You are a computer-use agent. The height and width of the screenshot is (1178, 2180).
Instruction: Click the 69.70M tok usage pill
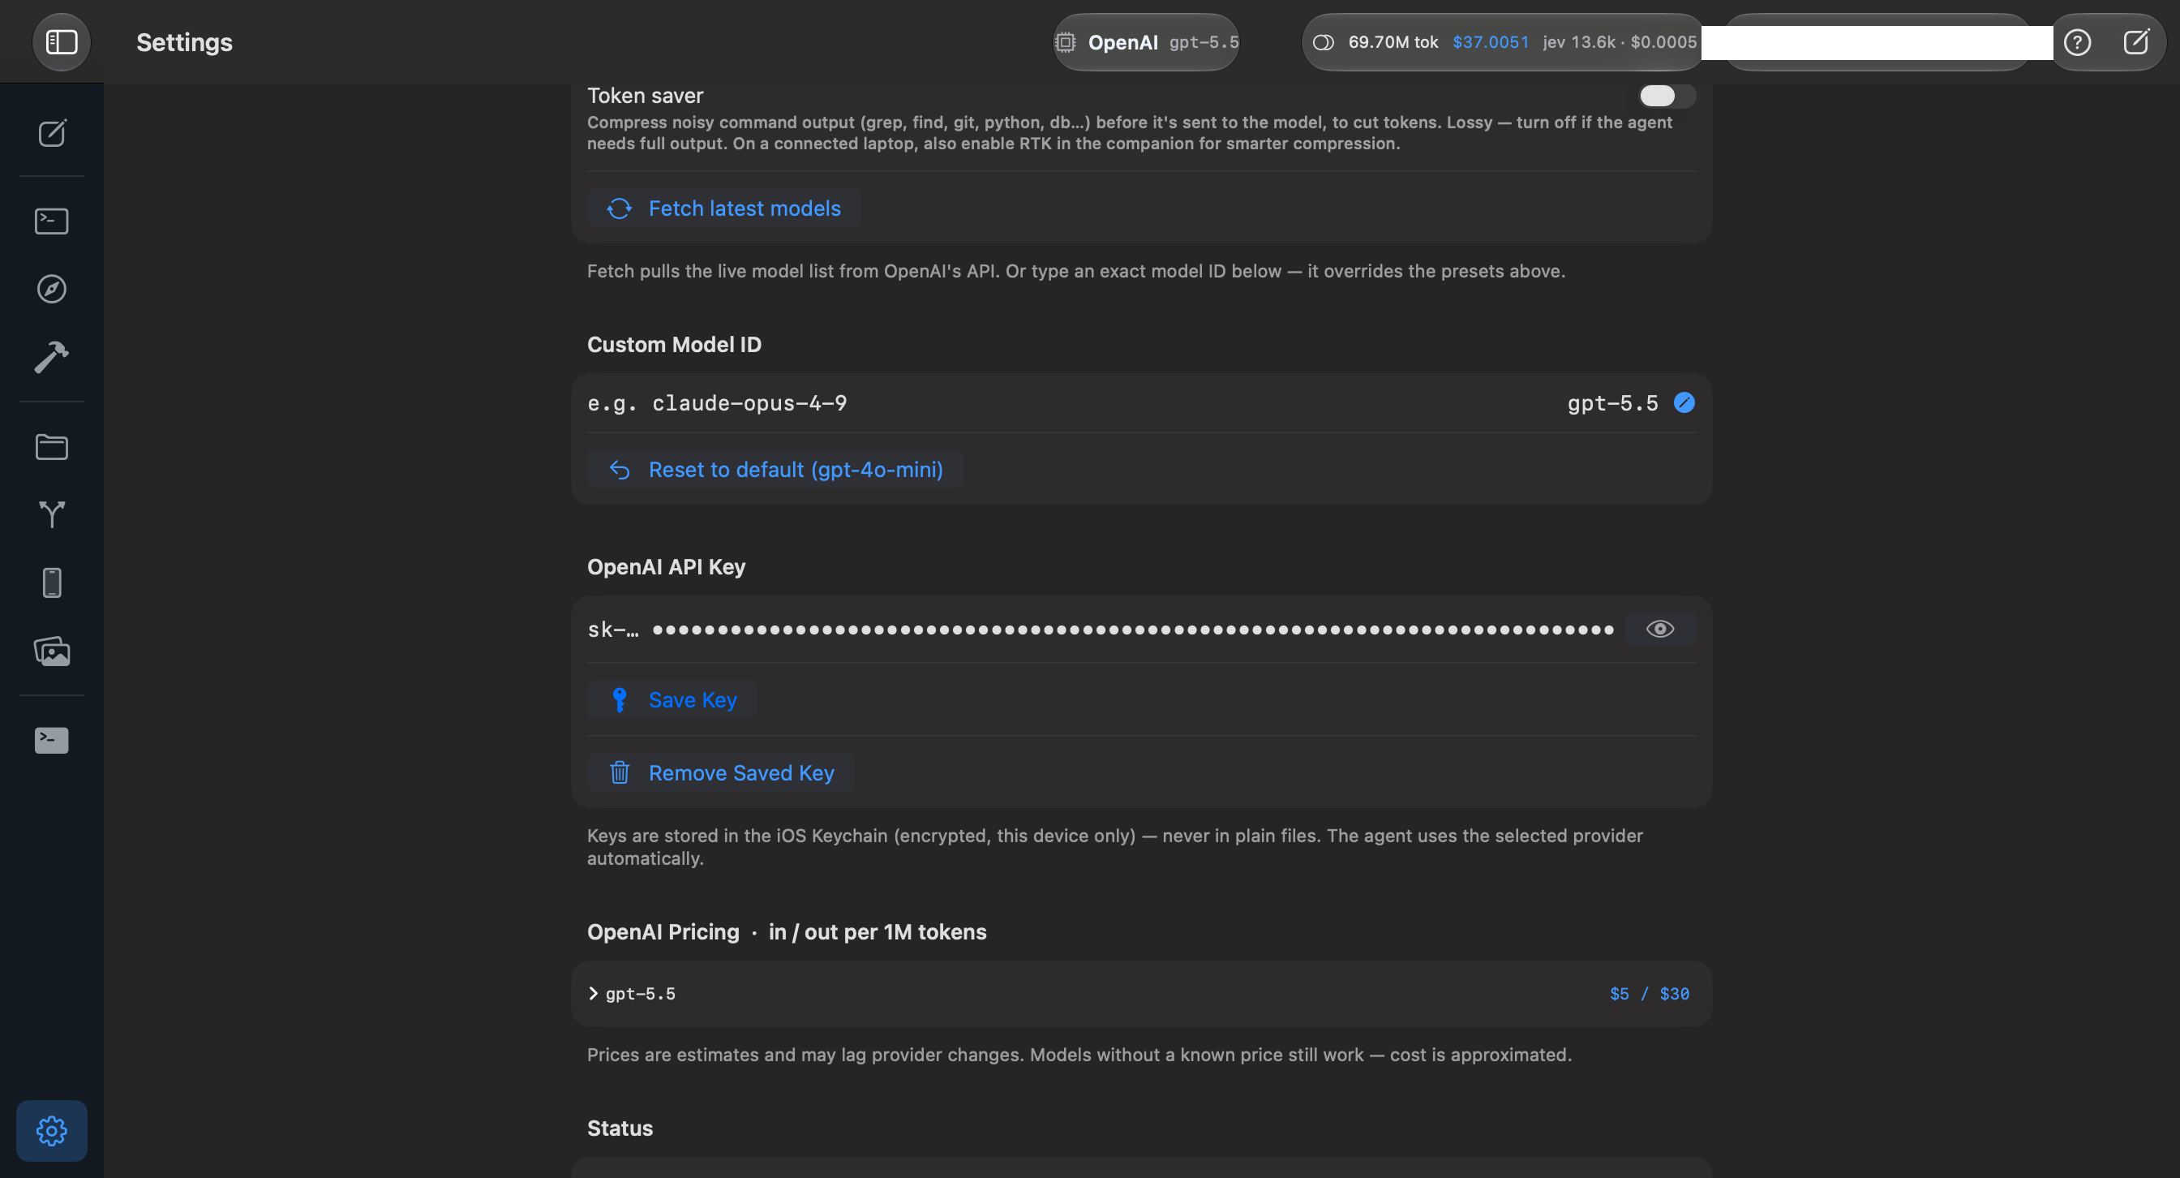coord(1501,42)
